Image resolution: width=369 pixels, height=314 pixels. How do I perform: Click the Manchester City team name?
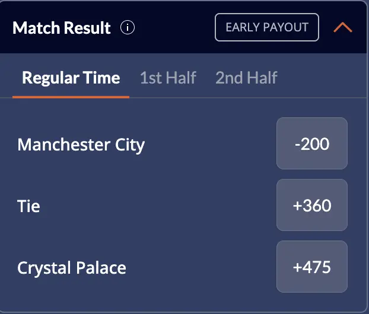pyautogui.click(x=81, y=145)
